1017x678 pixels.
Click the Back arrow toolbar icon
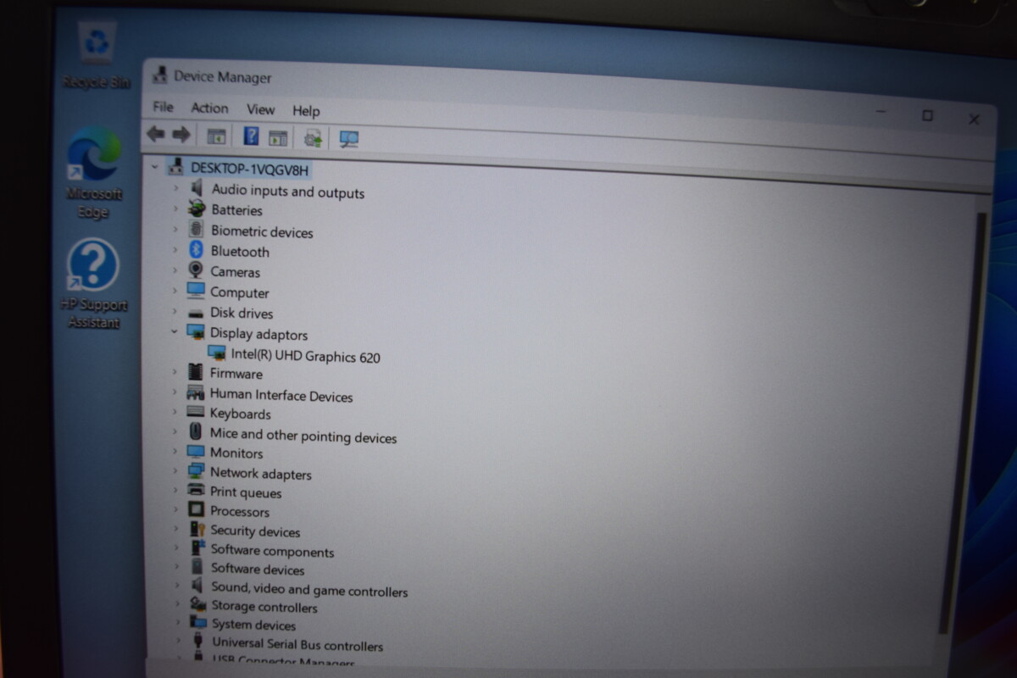click(155, 134)
